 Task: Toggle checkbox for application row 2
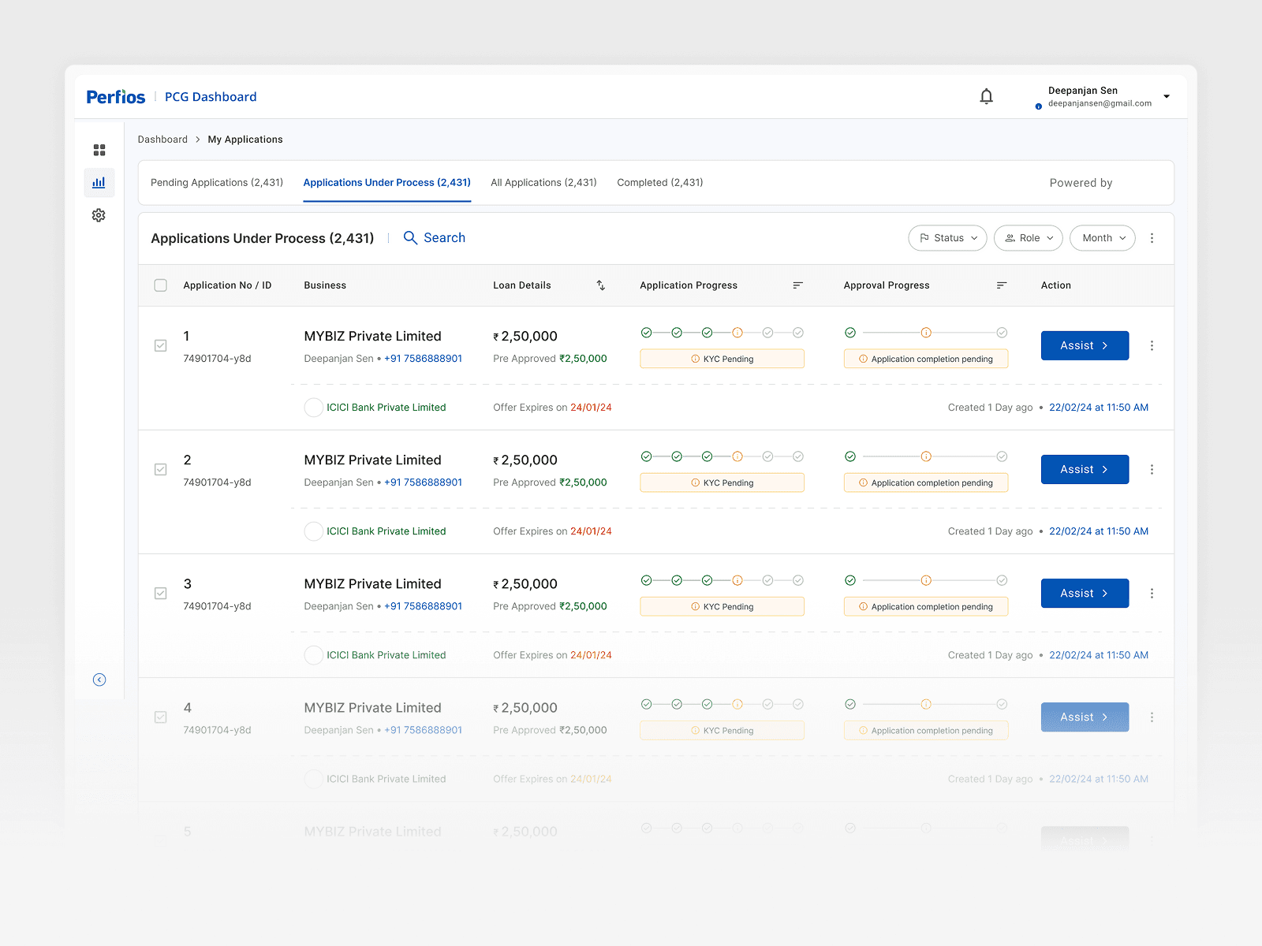161,469
